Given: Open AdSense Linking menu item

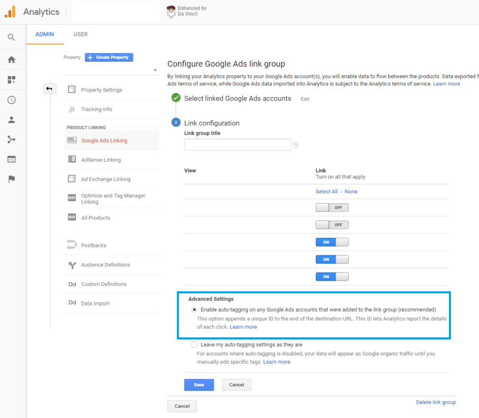Looking at the screenshot, I should (111, 160).
